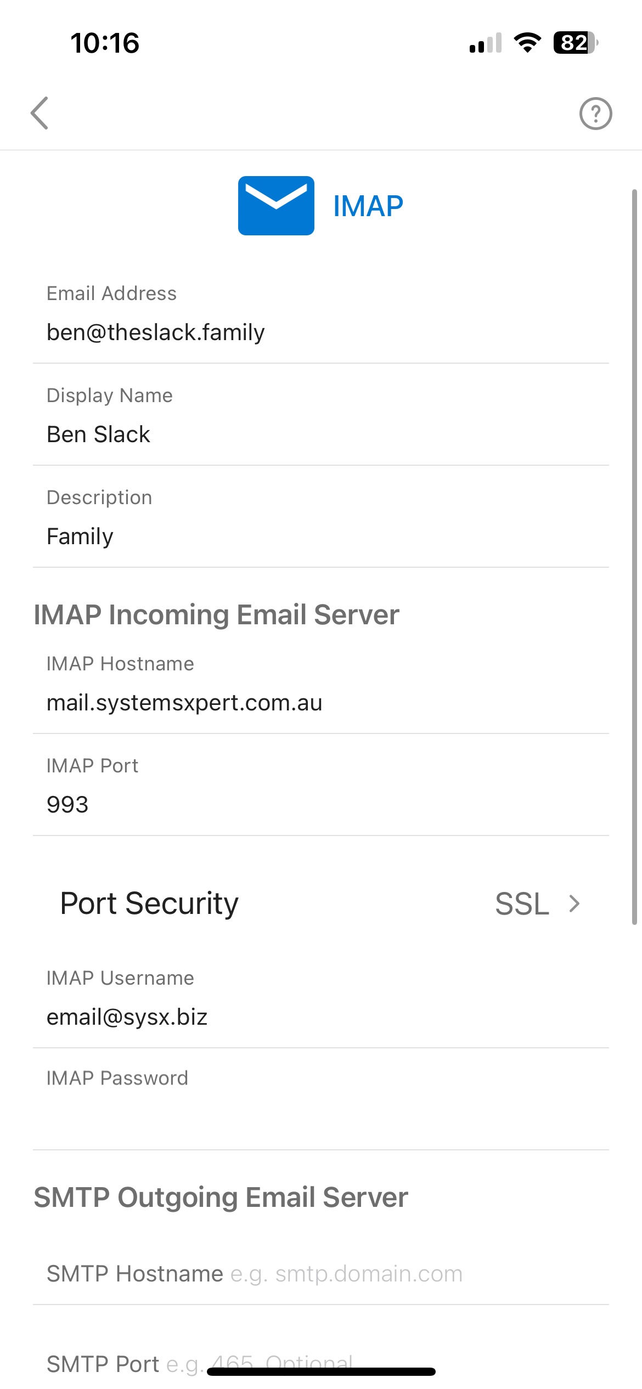Screen dimensions: 642x1389
Task: Tap the IMAP Port label
Action: [92, 766]
